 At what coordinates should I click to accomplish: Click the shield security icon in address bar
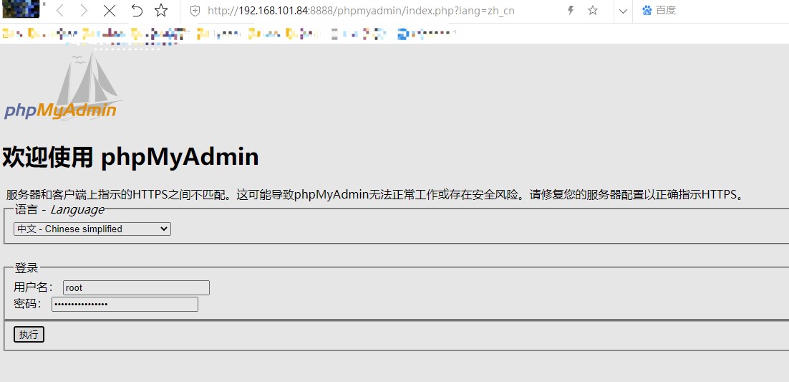coord(195,11)
